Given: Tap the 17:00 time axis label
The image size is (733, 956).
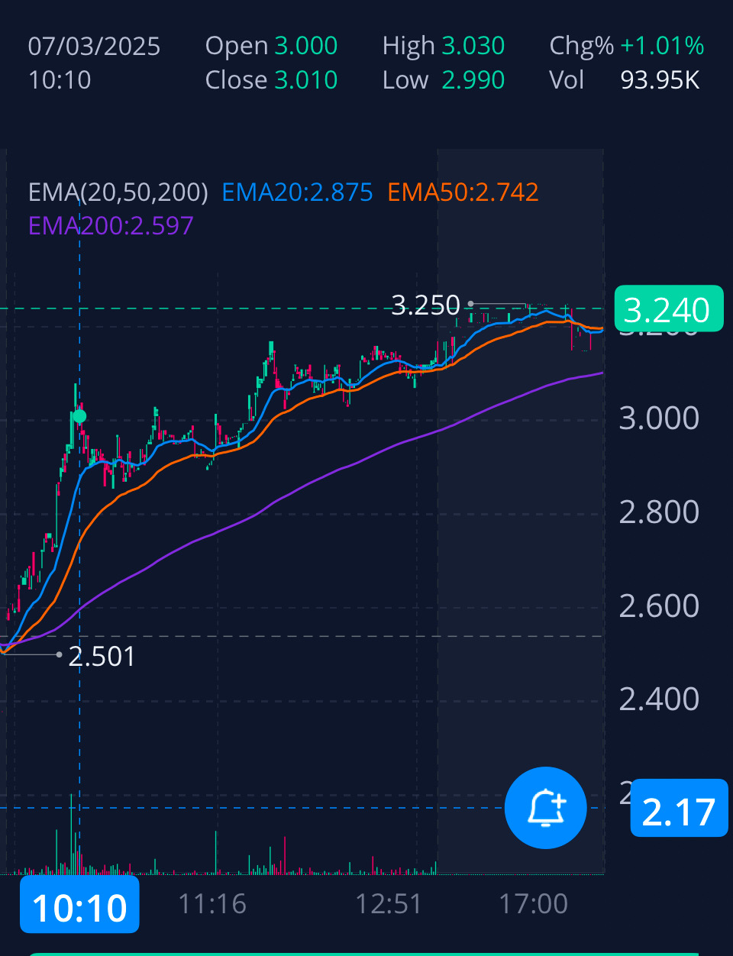Looking at the screenshot, I should 533,904.
